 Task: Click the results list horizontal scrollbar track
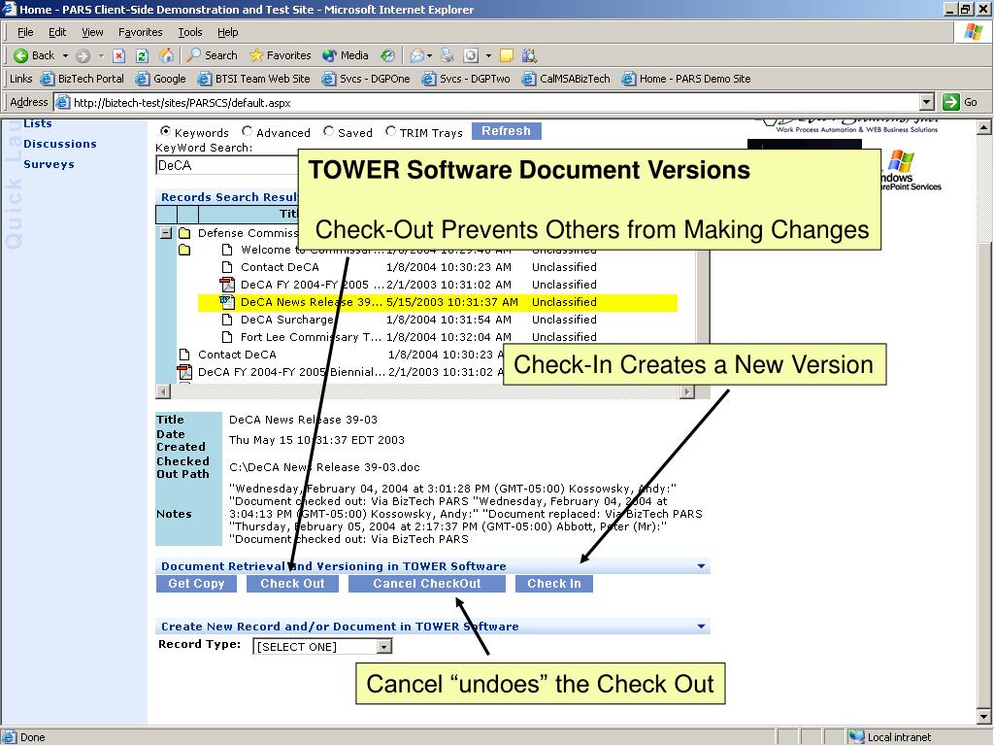click(x=425, y=392)
